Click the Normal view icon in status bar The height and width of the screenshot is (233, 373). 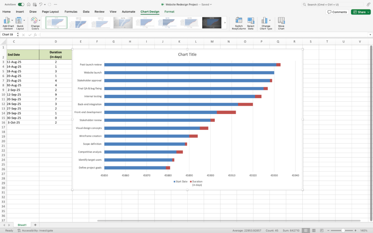305,230
